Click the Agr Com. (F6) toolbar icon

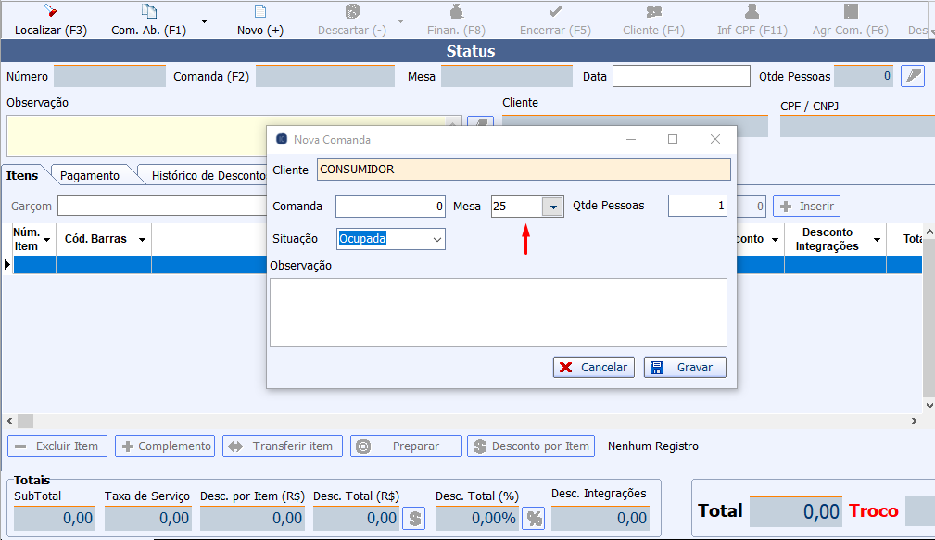click(850, 12)
